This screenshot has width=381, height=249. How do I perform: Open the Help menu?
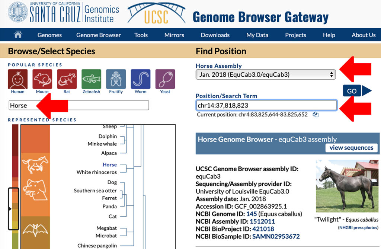click(329, 35)
